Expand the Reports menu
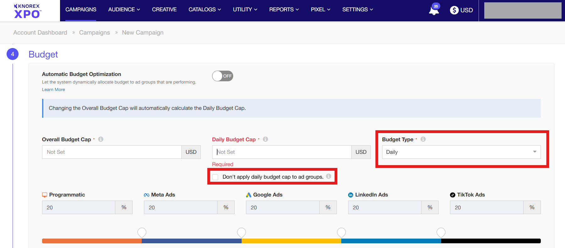565x248 pixels. 284,9
